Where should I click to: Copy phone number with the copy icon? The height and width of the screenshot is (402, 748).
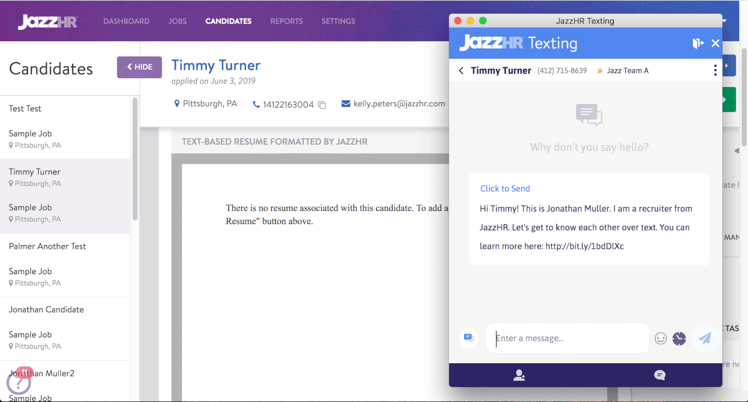[x=322, y=105]
